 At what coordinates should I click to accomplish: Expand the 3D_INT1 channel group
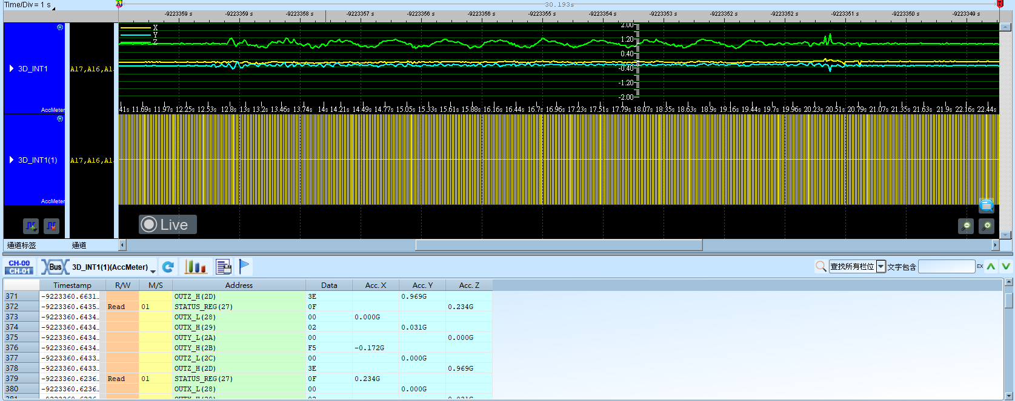pyautogui.click(x=12, y=68)
